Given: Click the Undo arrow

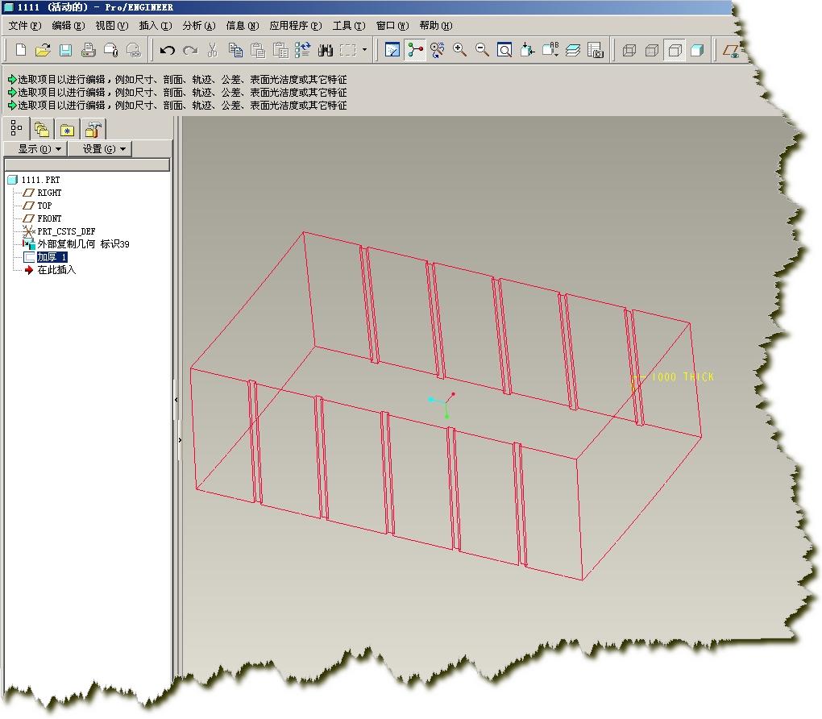Looking at the screenshot, I should pyautogui.click(x=168, y=50).
